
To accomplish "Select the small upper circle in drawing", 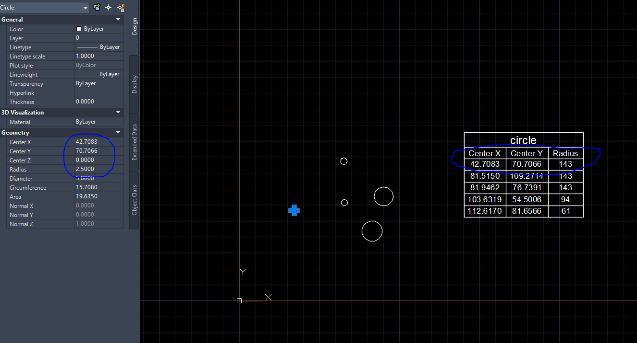I will pos(343,161).
